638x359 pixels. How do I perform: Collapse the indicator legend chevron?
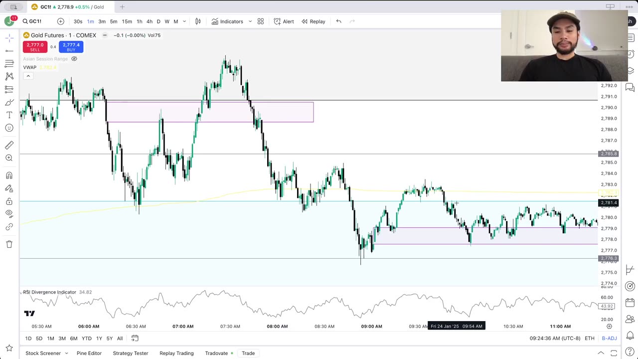[28, 76]
